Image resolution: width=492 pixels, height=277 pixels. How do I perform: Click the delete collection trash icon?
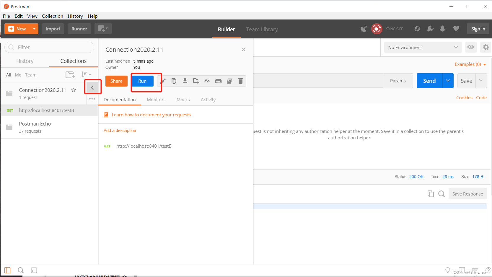[240, 81]
